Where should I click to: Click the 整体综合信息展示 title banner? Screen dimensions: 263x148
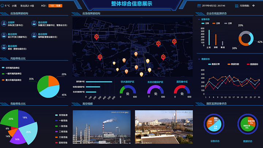tap(131, 4)
